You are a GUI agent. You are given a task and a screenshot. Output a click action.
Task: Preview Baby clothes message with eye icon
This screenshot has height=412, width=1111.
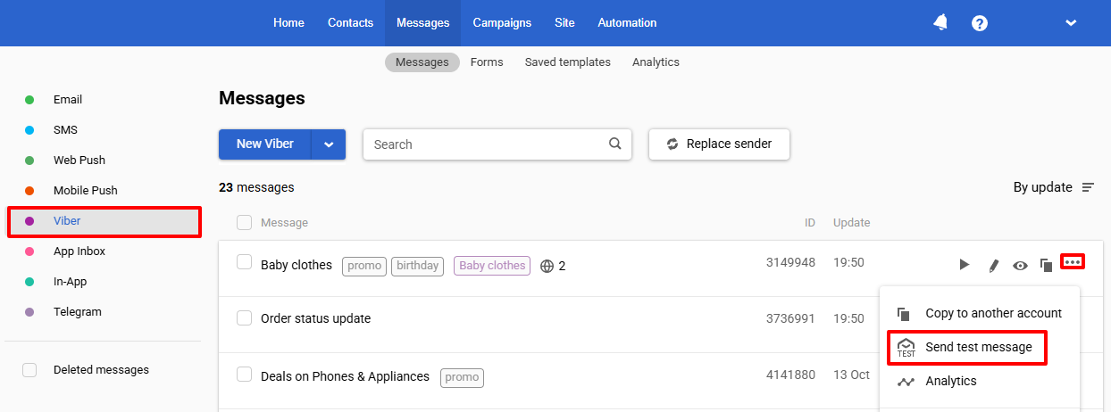[1020, 265]
